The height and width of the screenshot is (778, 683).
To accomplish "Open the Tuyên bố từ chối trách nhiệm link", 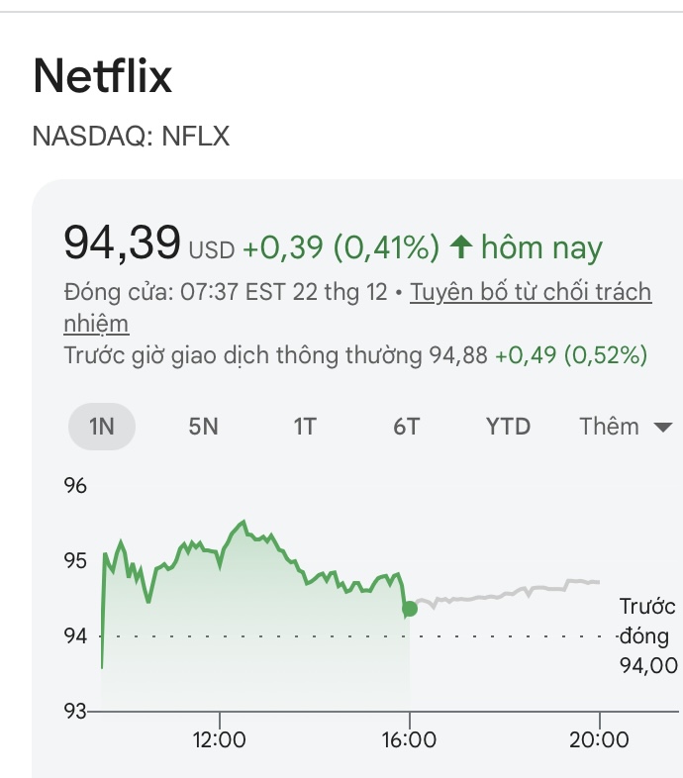I will (x=531, y=292).
